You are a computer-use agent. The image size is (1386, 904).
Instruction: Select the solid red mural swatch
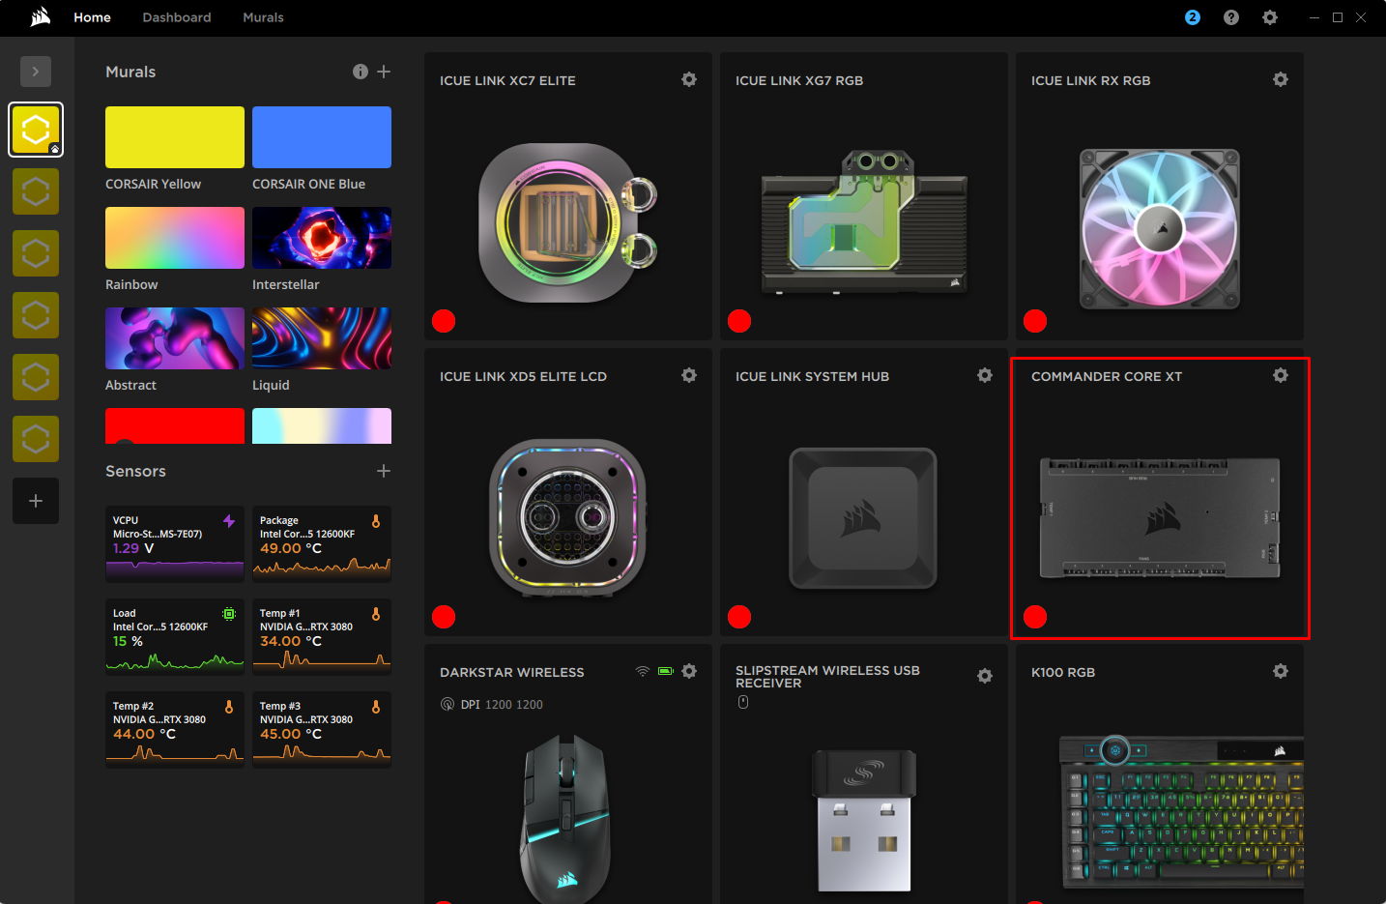[x=175, y=426]
